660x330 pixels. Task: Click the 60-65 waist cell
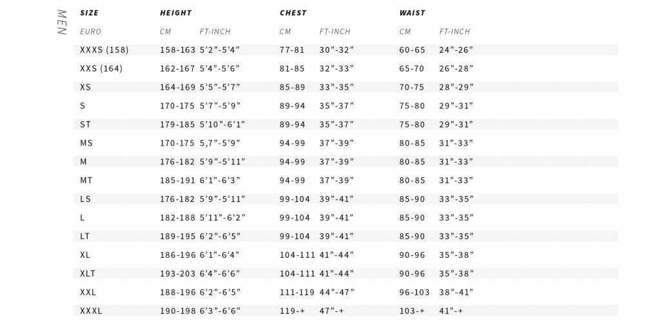point(412,50)
